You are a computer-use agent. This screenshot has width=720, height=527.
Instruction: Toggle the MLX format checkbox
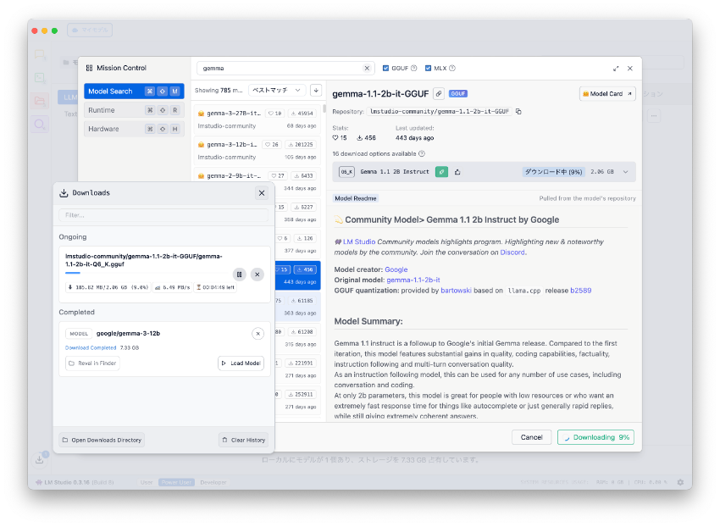point(428,69)
